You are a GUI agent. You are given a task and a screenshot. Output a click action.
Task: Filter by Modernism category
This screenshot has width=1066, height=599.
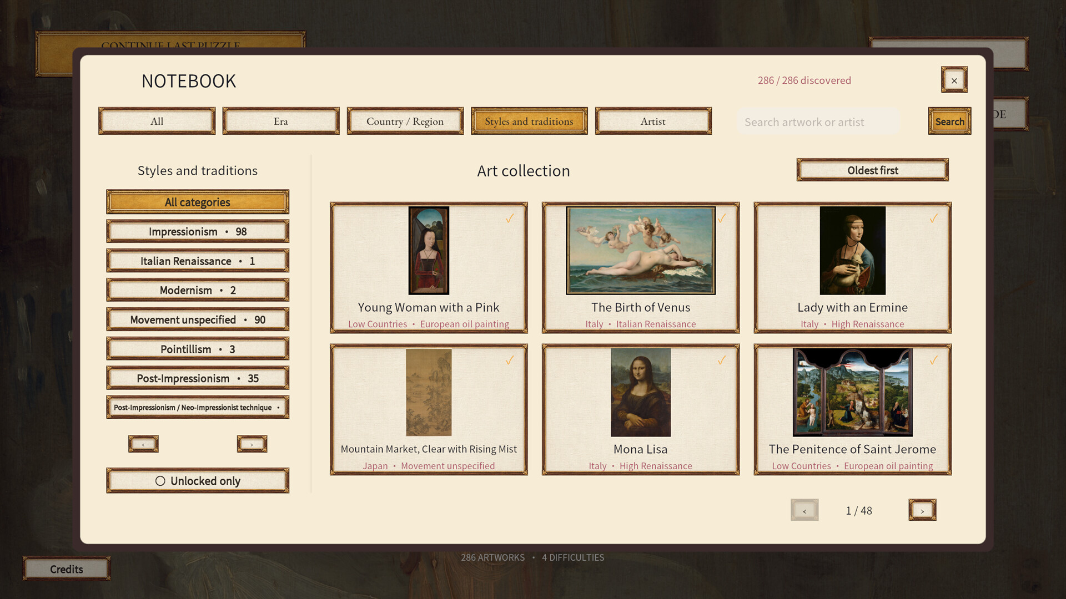(198, 290)
